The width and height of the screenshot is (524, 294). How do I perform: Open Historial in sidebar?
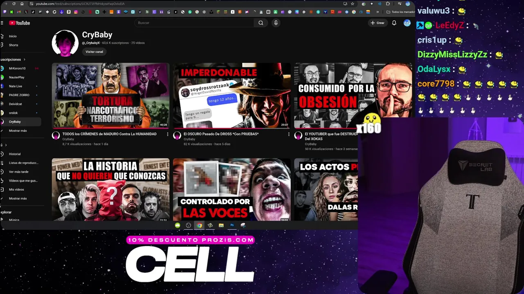[x=15, y=154]
